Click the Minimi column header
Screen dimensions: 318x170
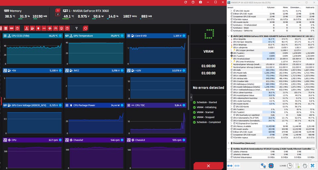coord(282,8)
